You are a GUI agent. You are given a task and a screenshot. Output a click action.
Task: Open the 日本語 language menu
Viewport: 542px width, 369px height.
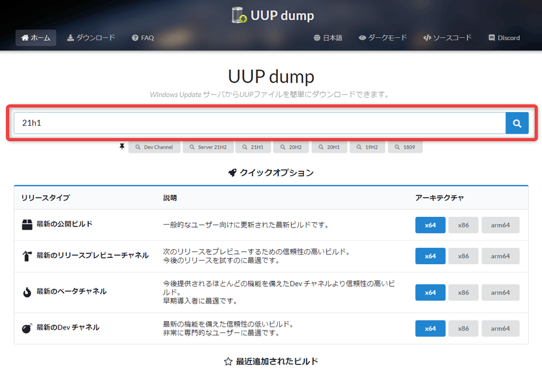[328, 38]
